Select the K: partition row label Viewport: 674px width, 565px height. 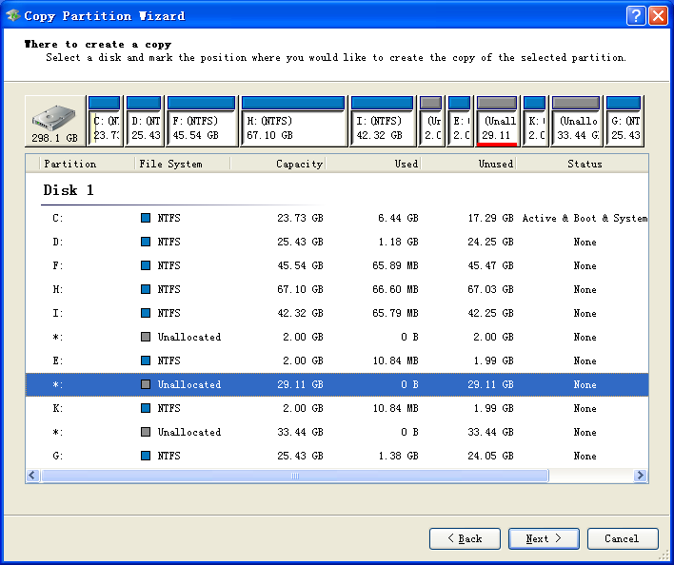pos(58,408)
